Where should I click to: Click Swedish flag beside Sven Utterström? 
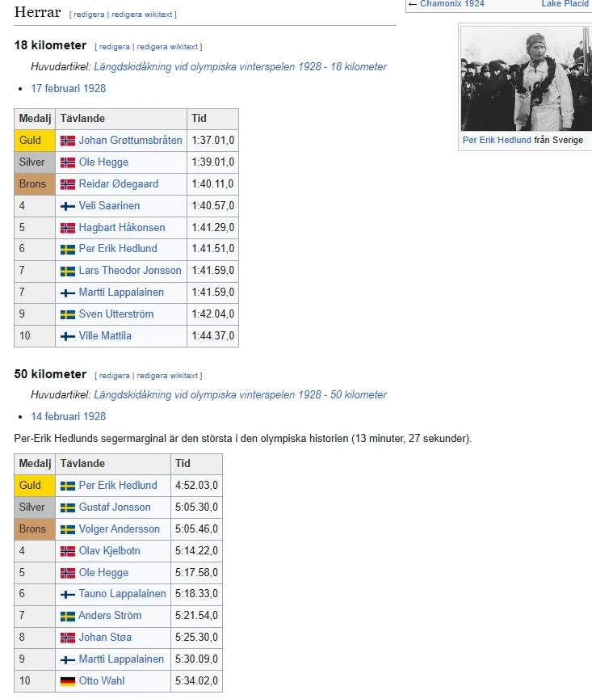click(x=68, y=314)
